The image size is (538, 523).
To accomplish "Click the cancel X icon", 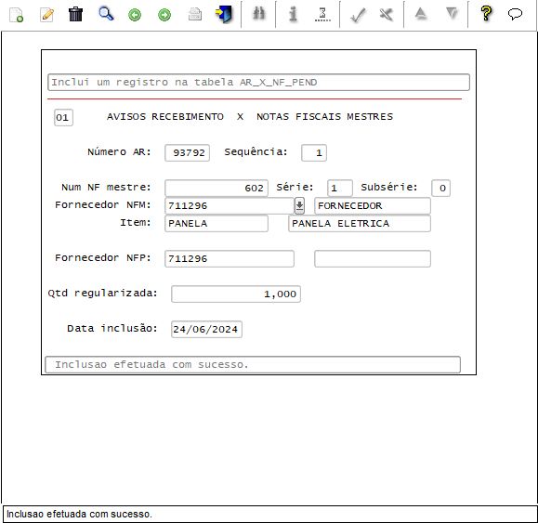I will pos(387,15).
